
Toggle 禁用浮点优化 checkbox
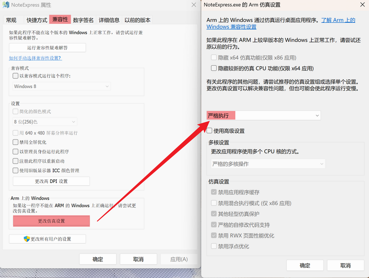[x=214, y=246]
